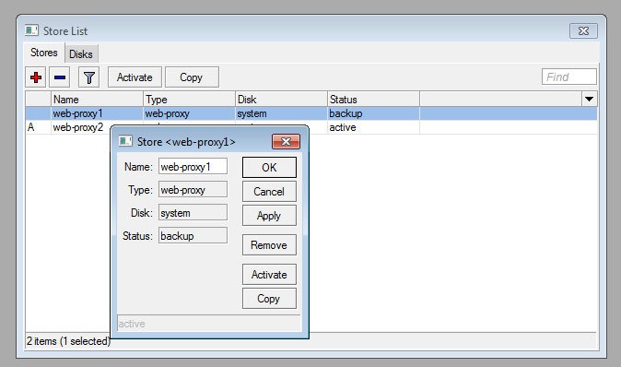Sort by the Name column header
Image resolution: width=621 pixels, height=367 pixels.
pos(97,99)
